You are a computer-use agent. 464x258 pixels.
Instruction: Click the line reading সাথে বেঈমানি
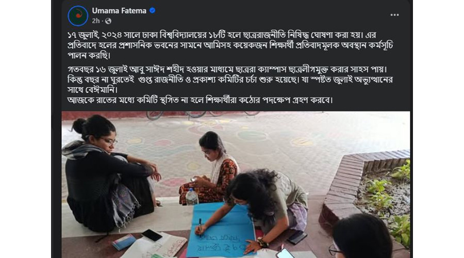(x=93, y=89)
